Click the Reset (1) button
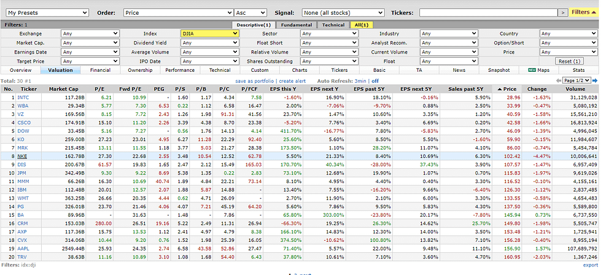The width and height of the screenshot is (614, 275). tap(569, 61)
